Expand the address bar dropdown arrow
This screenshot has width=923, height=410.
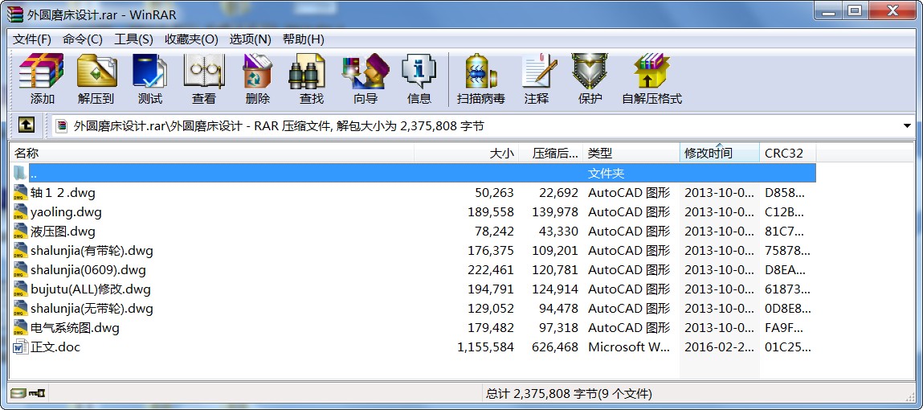[907, 125]
